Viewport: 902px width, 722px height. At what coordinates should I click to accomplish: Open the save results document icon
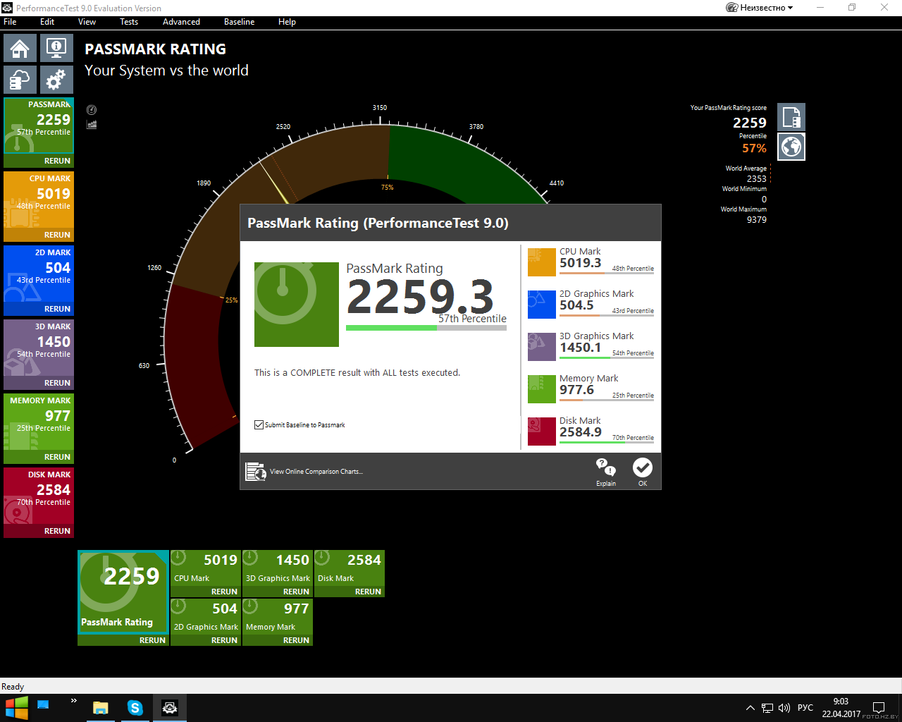click(x=791, y=117)
